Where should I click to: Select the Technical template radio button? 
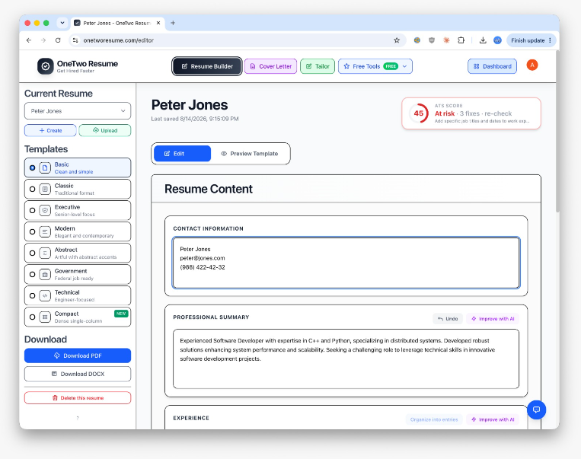(x=32, y=295)
